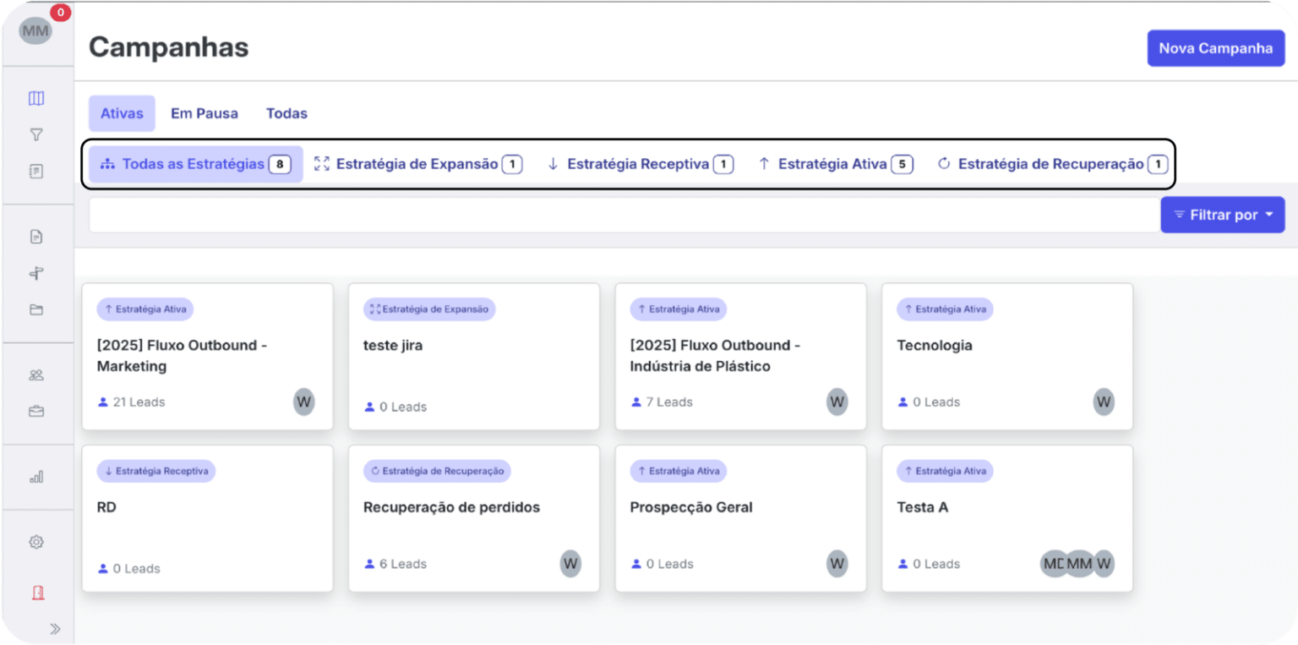Select Estratégia de Expansão filter tab
This screenshot has width=1298, height=645.
pyautogui.click(x=418, y=164)
